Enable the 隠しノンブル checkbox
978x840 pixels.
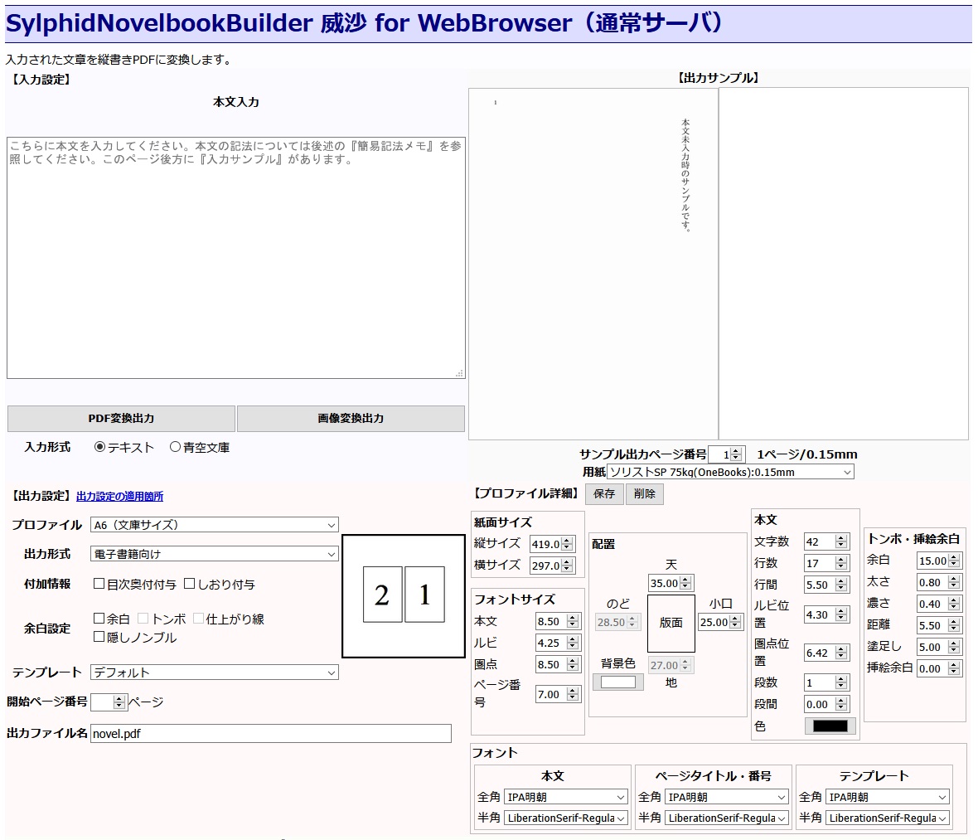99,637
